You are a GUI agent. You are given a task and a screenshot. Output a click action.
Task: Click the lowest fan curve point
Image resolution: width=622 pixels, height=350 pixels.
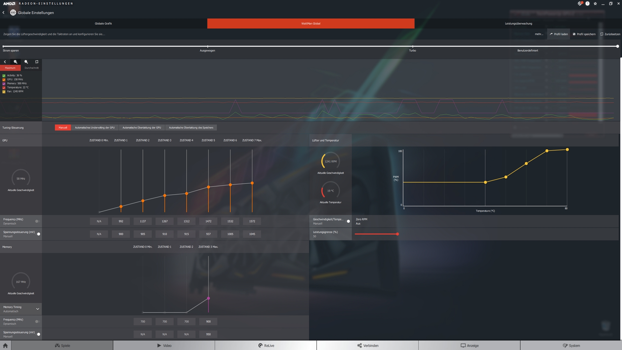[485, 182]
